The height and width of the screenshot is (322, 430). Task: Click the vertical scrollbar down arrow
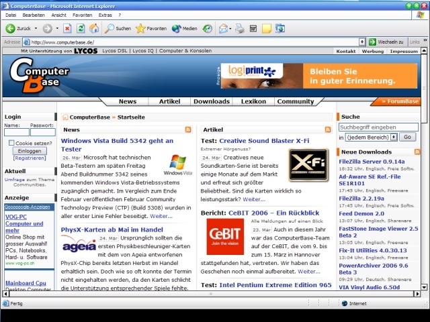tap(424, 287)
